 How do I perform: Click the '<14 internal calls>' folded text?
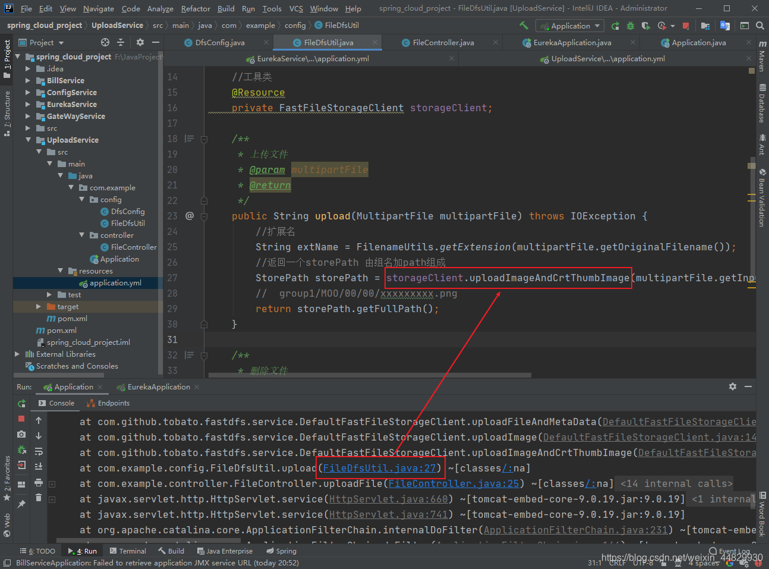(x=676, y=483)
